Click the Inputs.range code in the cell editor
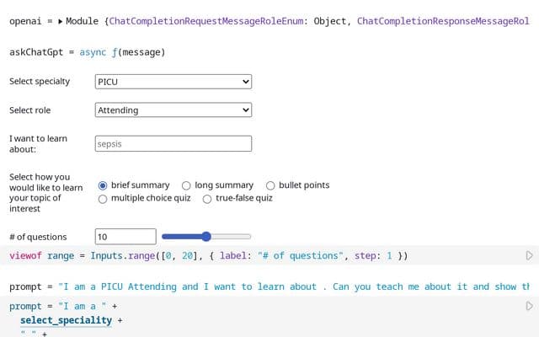Screen dimensions: 539x337 click(123, 256)
